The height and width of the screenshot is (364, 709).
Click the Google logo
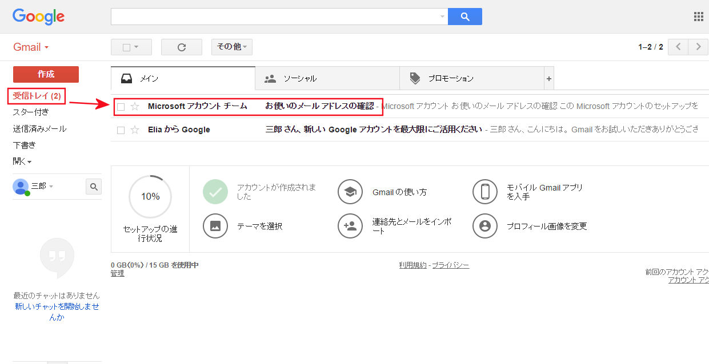tap(38, 17)
